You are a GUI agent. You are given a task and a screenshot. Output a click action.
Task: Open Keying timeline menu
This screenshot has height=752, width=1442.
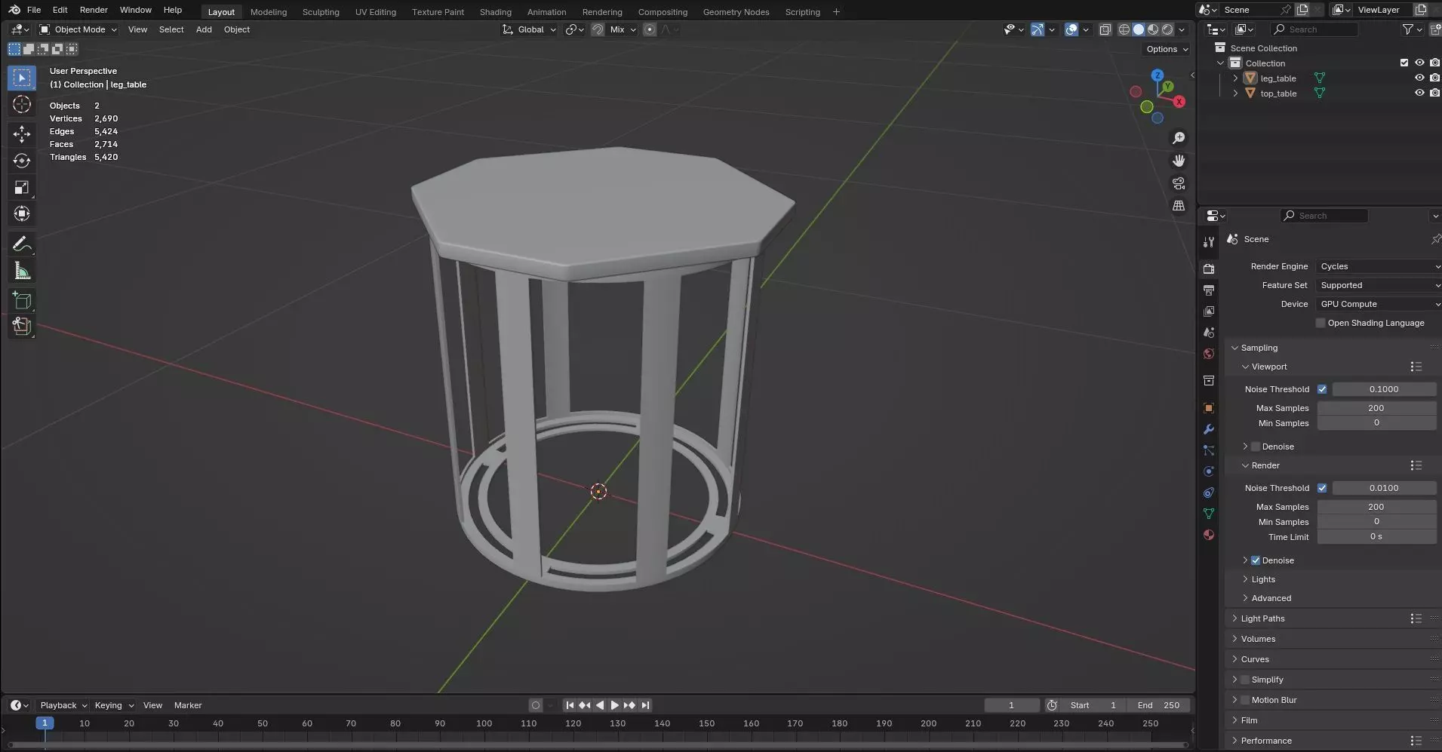click(x=113, y=705)
